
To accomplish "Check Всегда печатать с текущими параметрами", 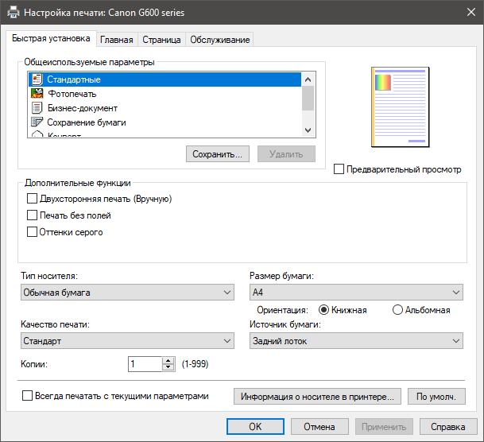I will 27,396.
